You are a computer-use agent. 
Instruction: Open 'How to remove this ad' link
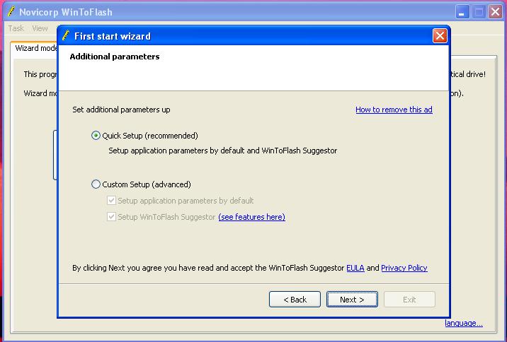click(394, 110)
